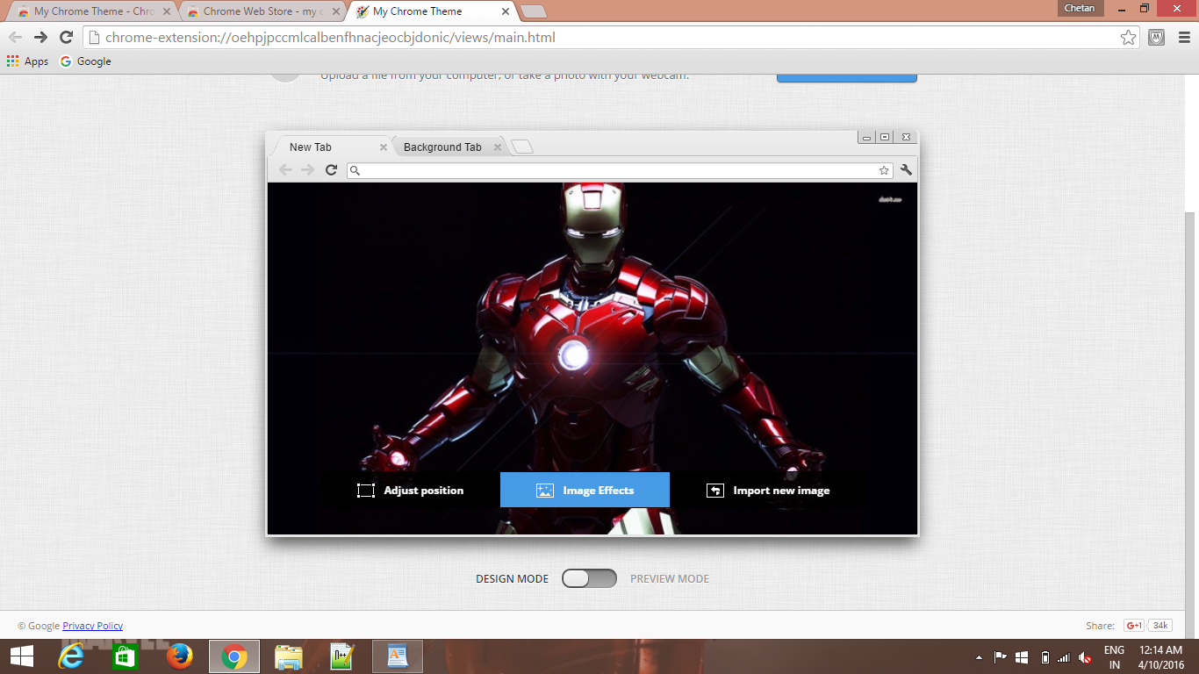Click the browser back arrow
The height and width of the screenshot is (674, 1199).
(15, 37)
